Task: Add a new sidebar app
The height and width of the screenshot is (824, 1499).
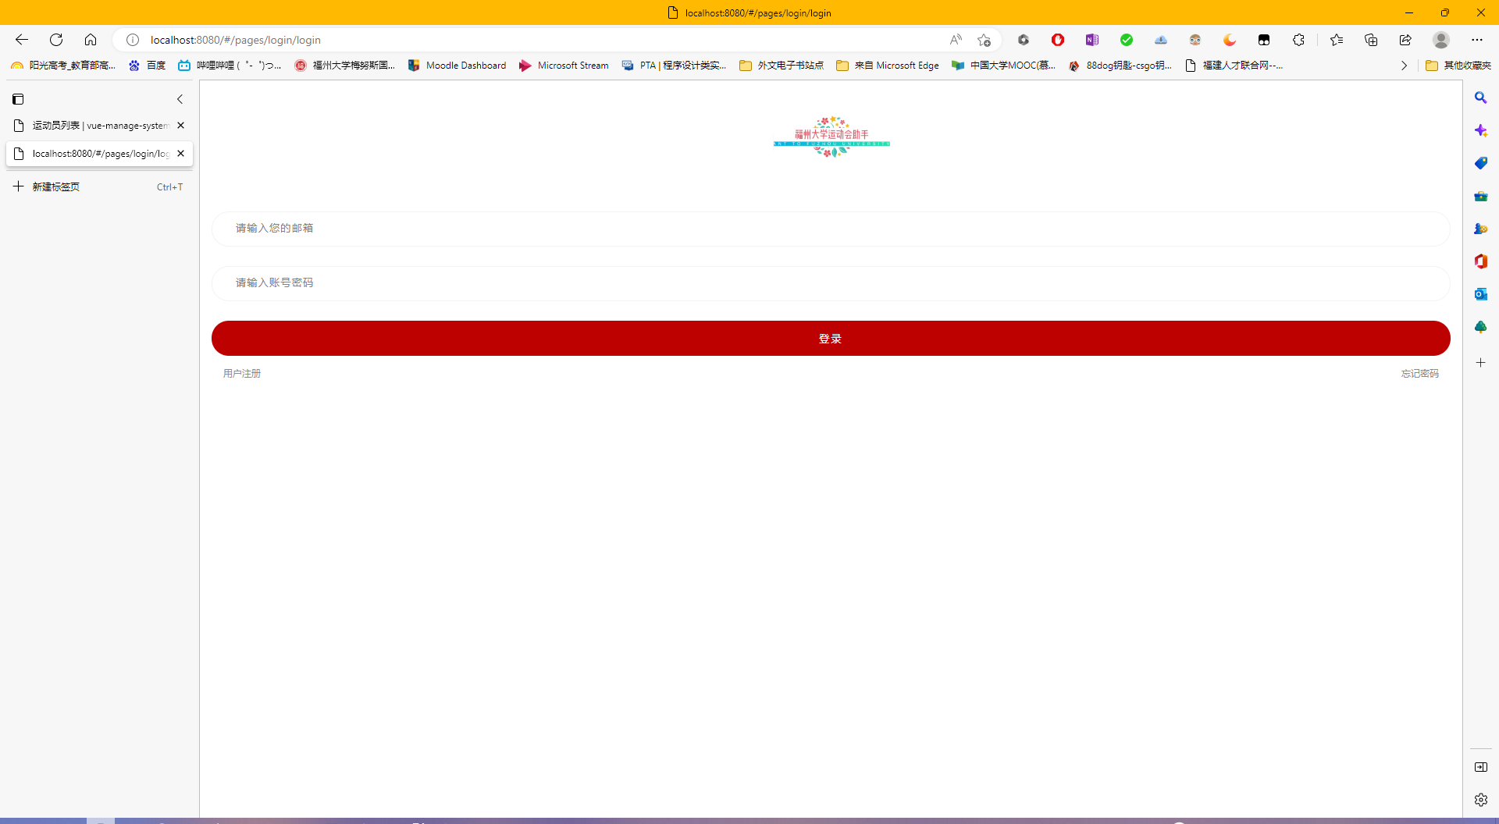Action: tap(1481, 363)
